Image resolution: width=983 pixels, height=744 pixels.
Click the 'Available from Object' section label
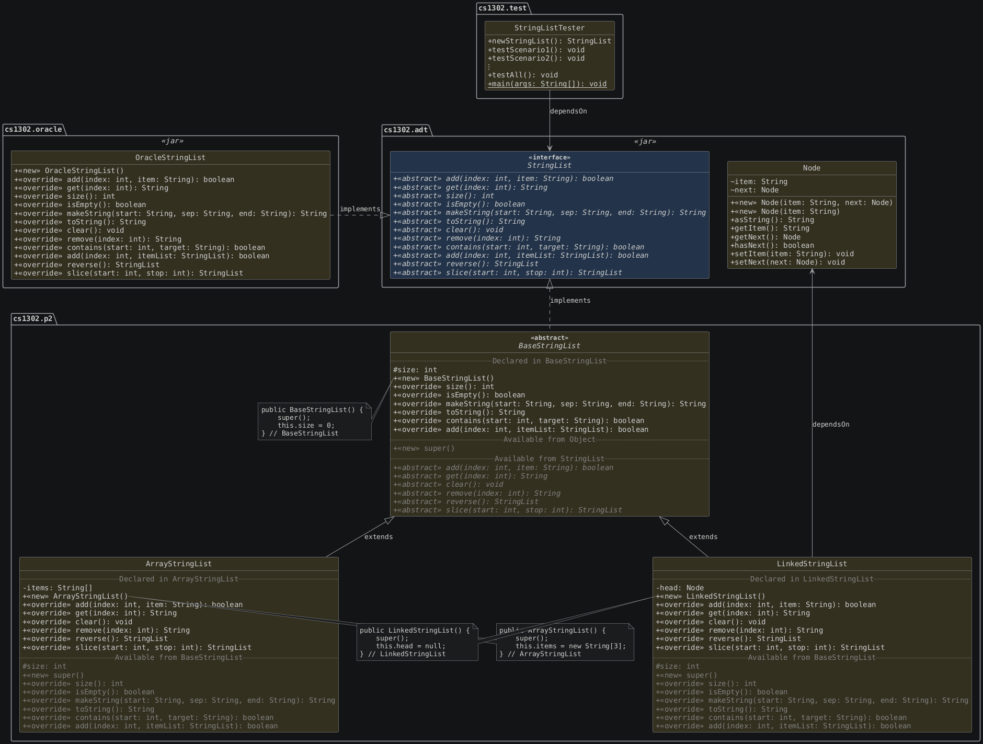[x=550, y=440]
